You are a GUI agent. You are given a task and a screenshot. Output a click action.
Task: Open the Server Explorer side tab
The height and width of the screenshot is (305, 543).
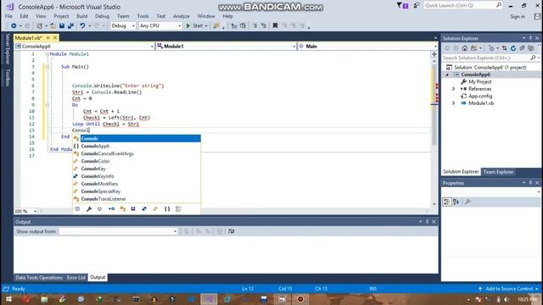(7, 49)
